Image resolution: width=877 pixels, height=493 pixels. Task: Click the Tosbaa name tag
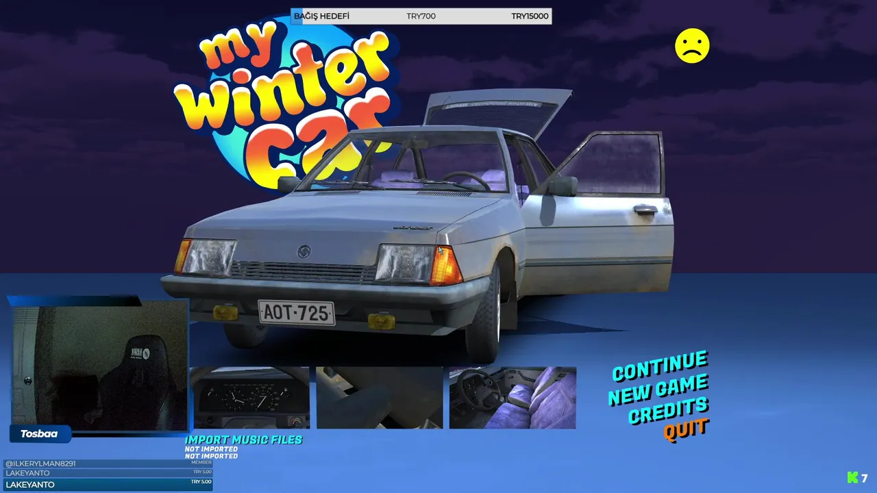point(39,433)
